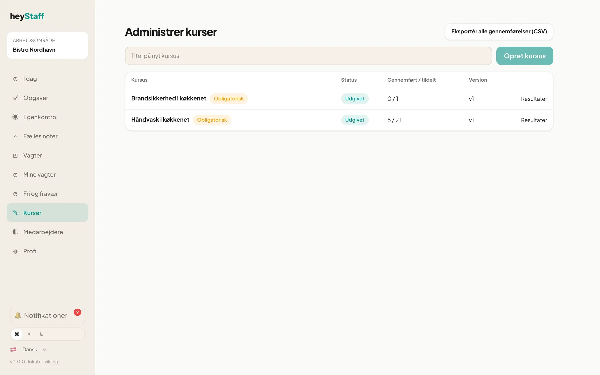Open the Dansk language dropdown
Screen dimensions: 600x375
pos(28,349)
